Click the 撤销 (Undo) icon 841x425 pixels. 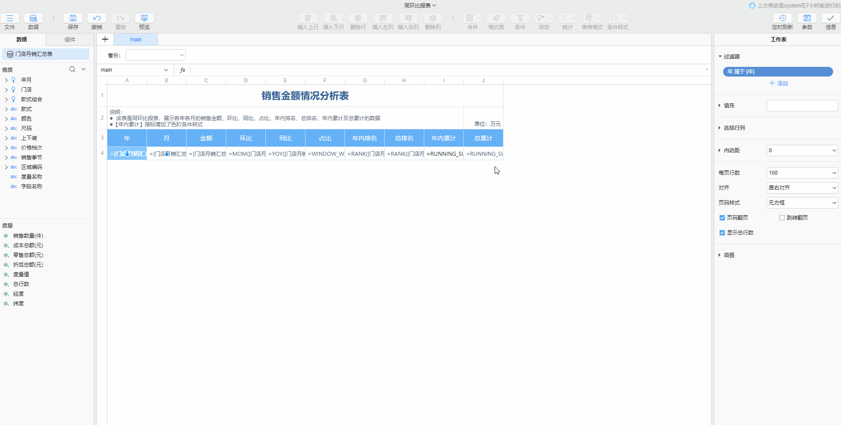point(97,18)
